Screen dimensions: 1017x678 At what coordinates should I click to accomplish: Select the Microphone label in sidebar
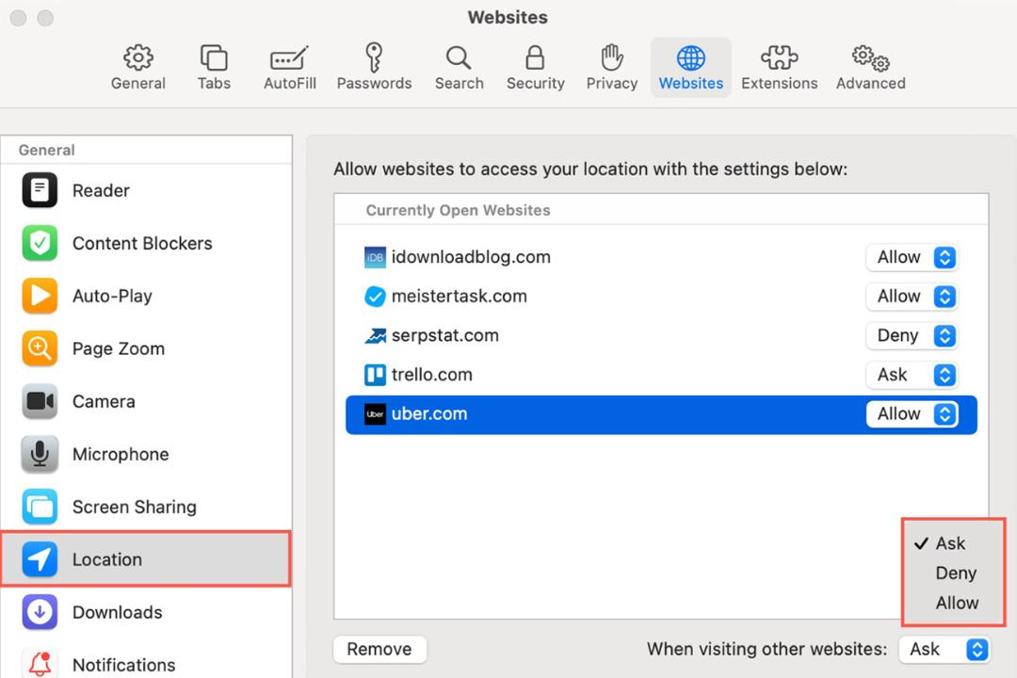point(121,454)
